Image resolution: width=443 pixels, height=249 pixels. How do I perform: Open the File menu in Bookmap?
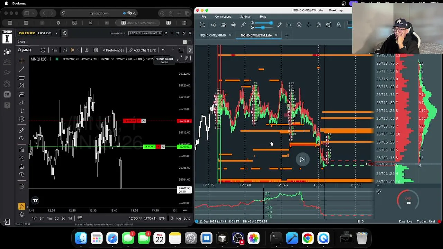tap(204, 17)
